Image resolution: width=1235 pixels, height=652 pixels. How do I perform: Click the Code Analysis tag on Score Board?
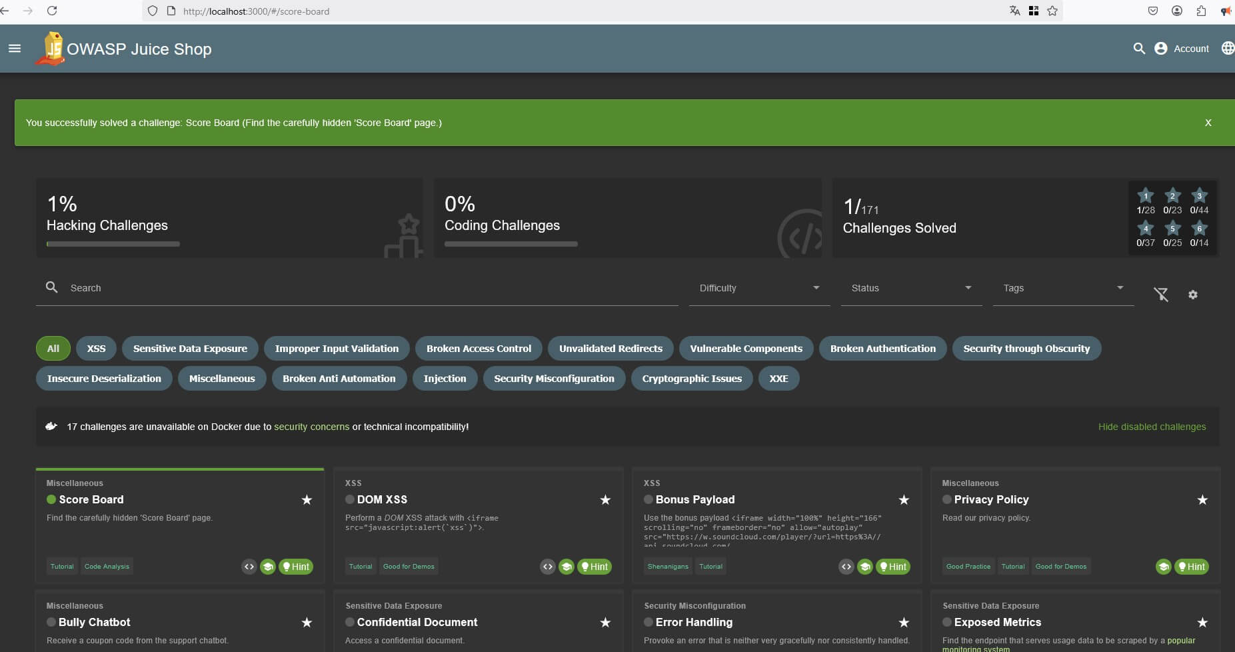(x=107, y=567)
